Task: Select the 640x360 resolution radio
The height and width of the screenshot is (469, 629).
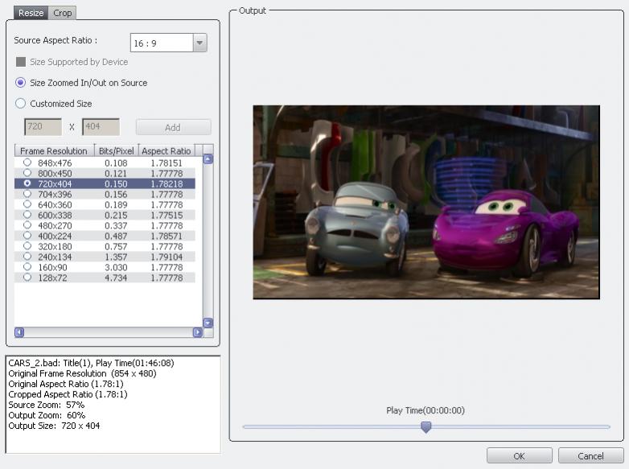Action: pyautogui.click(x=27, y=204)
